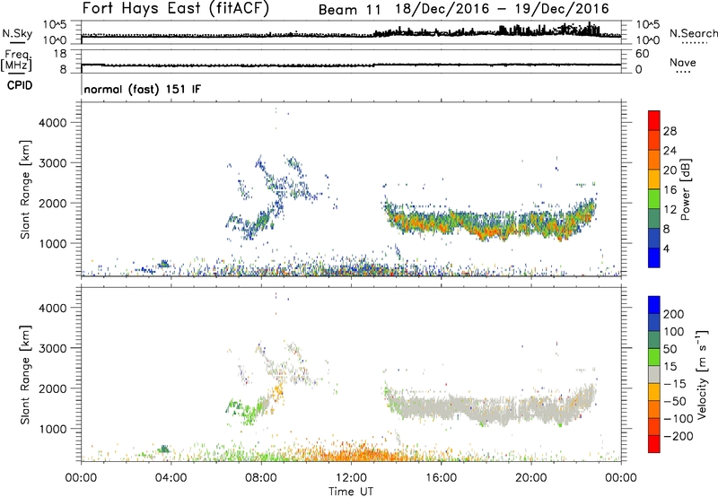Pick the blue bottom segment of power color bar

[x=654, y=257]
